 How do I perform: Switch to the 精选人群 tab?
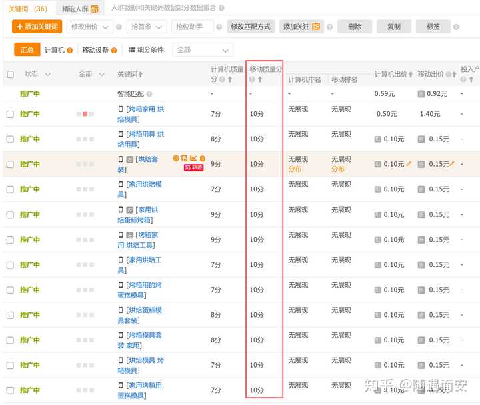point(80,9)
